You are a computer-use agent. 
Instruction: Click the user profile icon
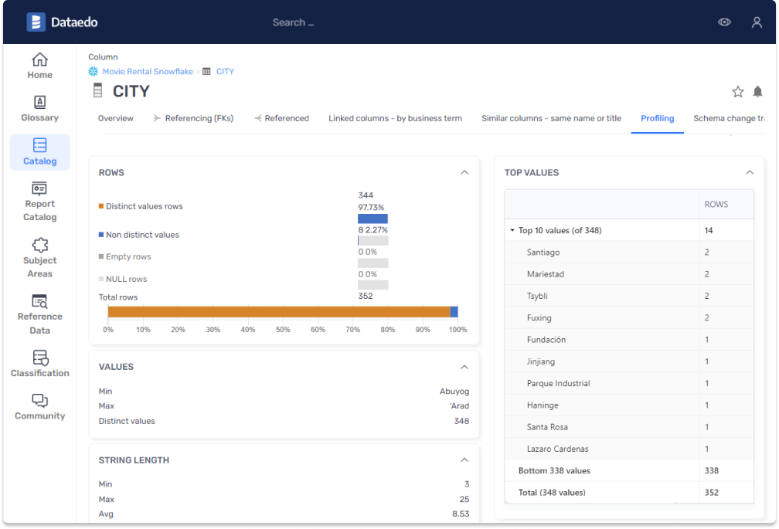point(757,22)
